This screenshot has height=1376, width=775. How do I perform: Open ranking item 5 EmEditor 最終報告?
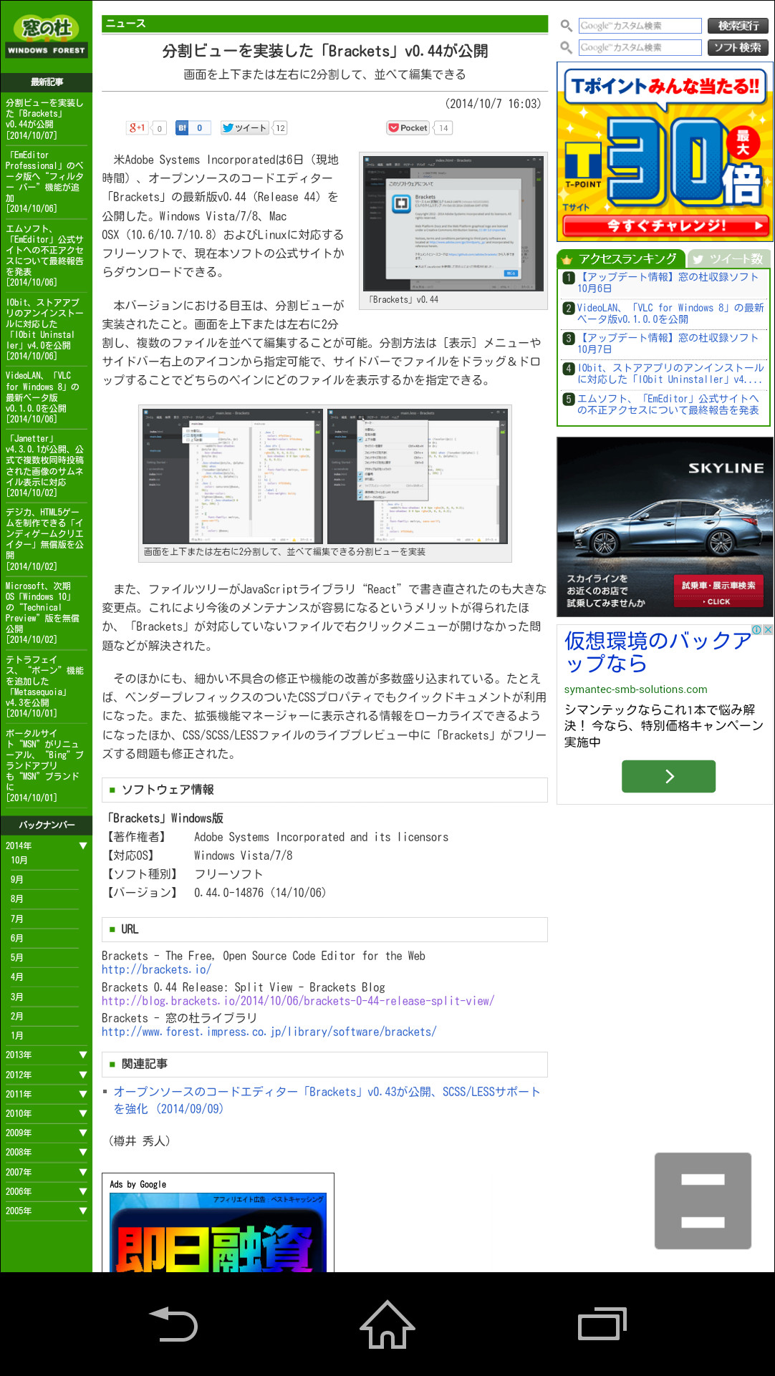click(x=668, y=404)
